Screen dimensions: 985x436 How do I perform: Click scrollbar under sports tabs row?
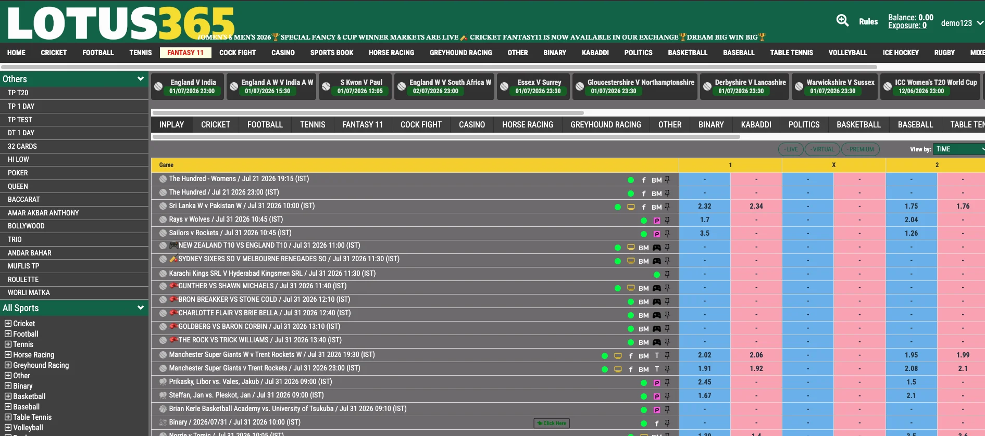445,137
